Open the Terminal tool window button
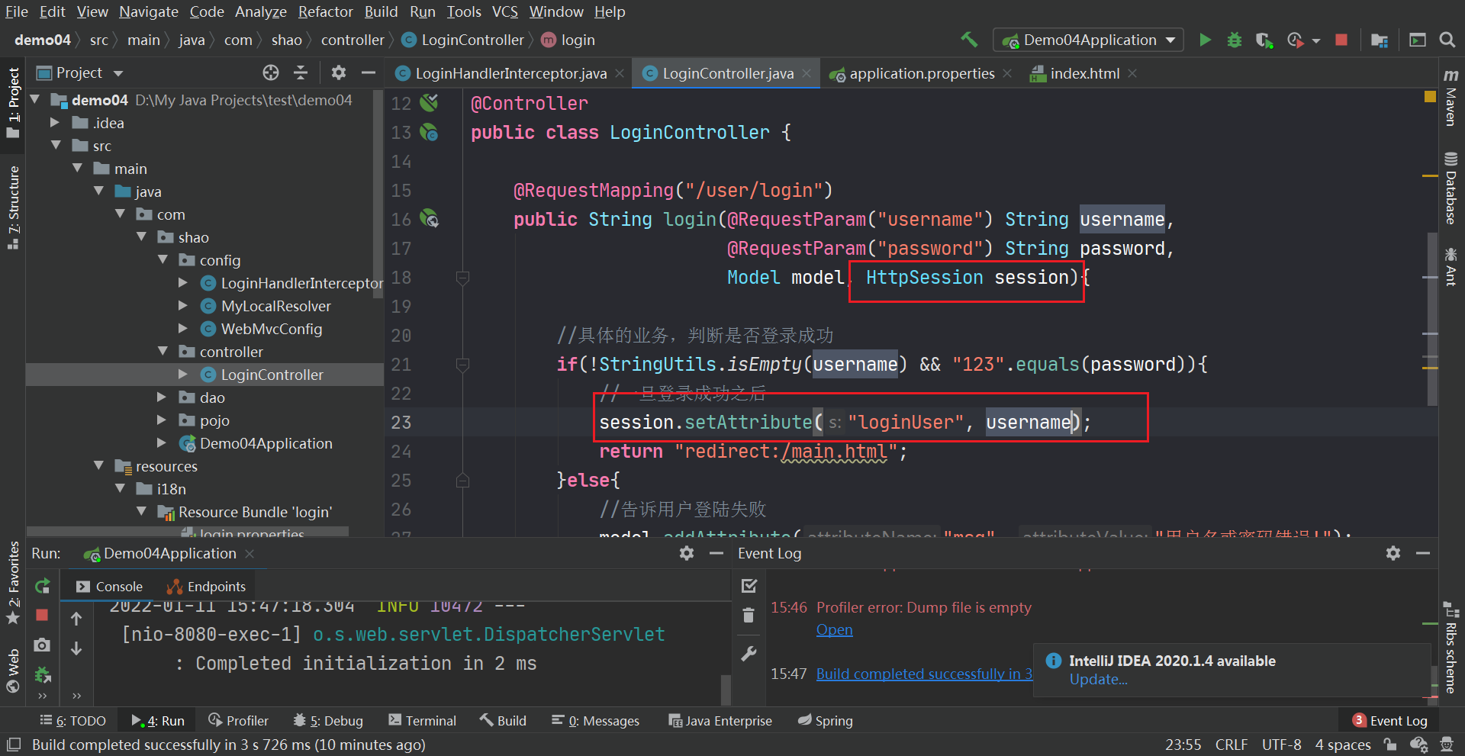This screenshot has width=1465, height=756. point(422,720)
